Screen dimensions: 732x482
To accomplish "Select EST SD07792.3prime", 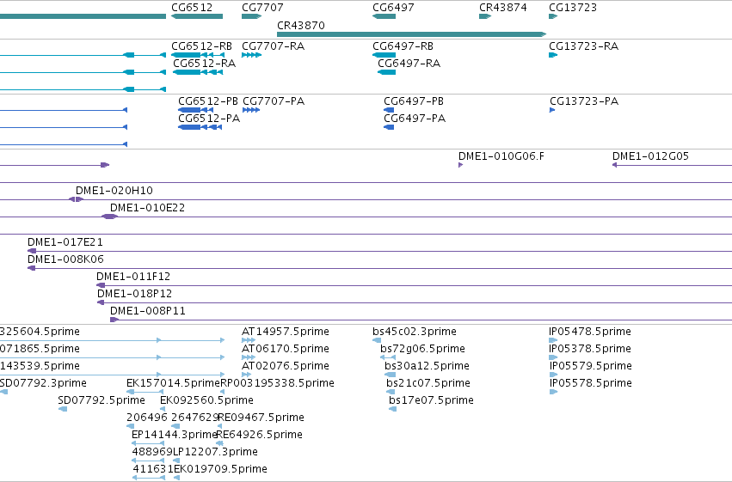I will point(3,392).
